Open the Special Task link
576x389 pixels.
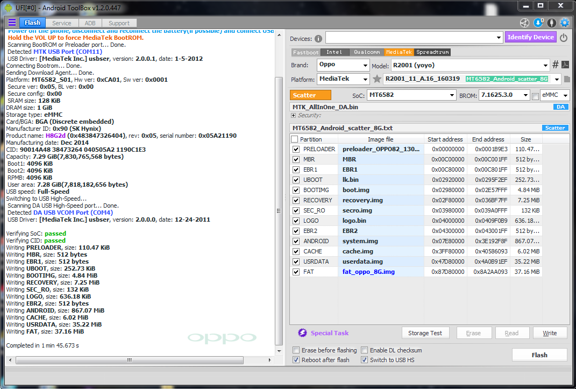(330, 333)
